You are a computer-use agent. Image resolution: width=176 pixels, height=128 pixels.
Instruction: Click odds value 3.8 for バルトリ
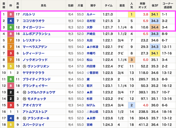pos(145,14)
